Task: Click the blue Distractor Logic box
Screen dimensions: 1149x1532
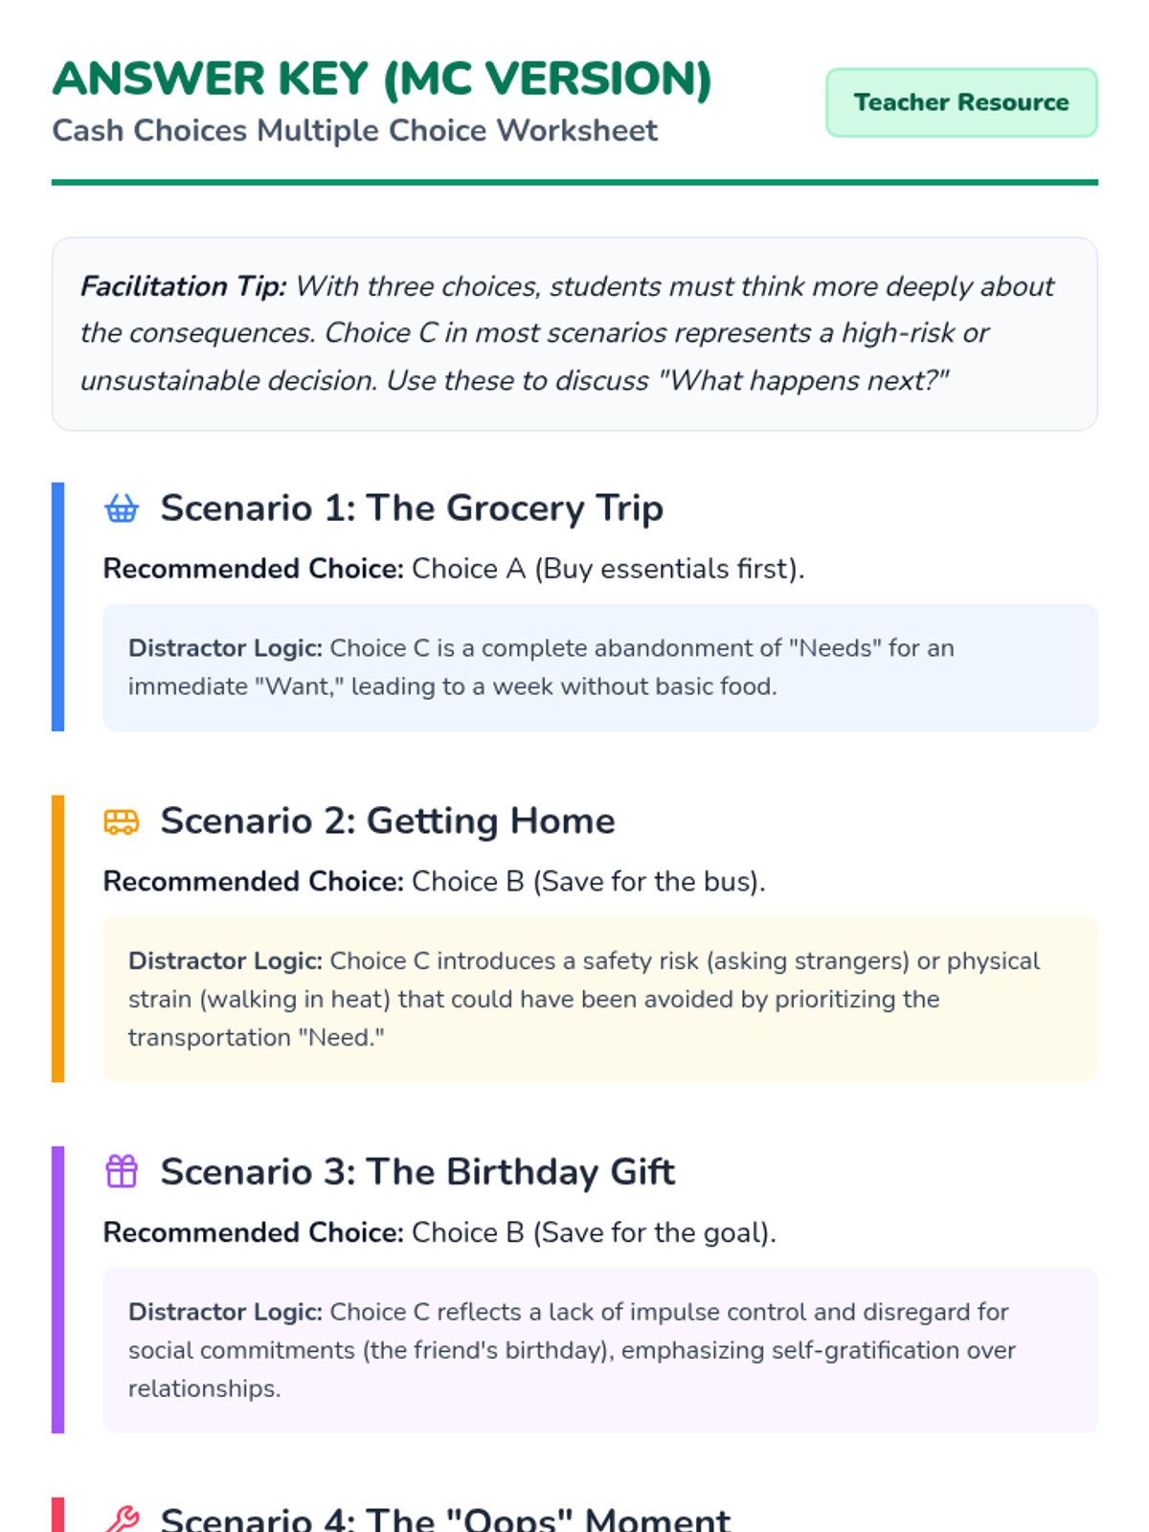Action: pos(600,667)
